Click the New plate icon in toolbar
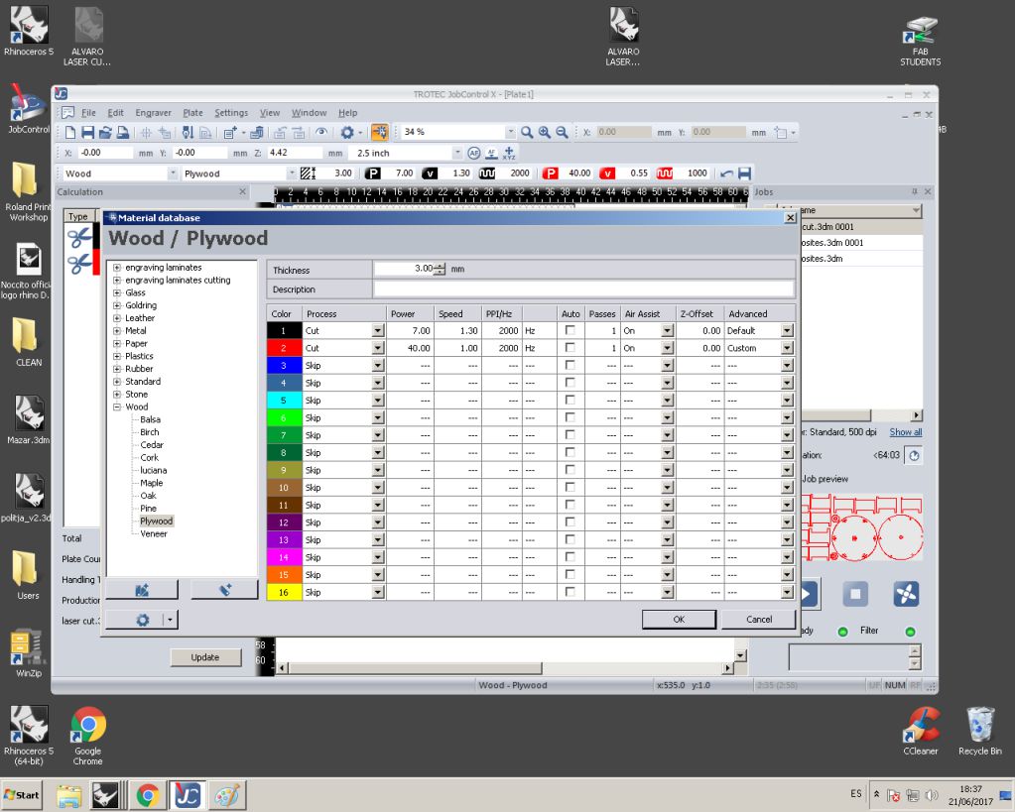The width and height of the screenshot is (1015, 812). tap(70, 132)
